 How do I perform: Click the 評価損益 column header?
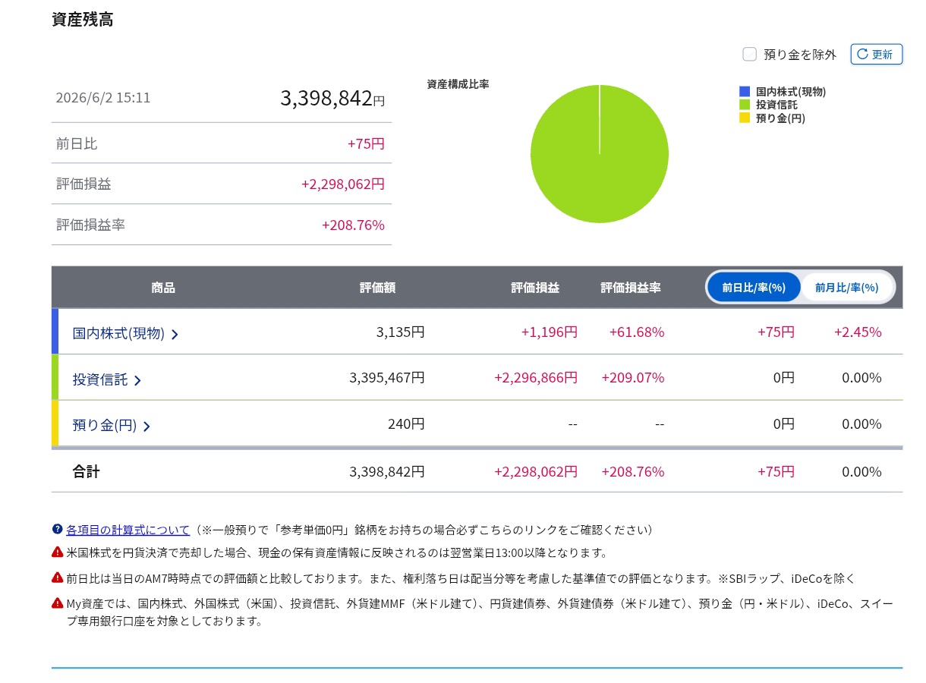tap(535, 288)
